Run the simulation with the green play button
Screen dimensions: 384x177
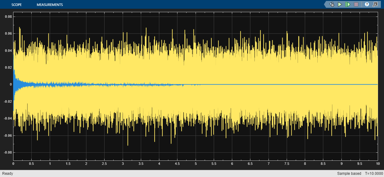click(340, 4)
